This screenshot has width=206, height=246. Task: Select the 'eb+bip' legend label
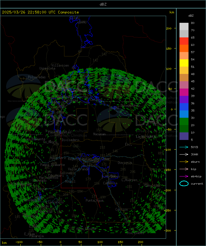[196, 176]
